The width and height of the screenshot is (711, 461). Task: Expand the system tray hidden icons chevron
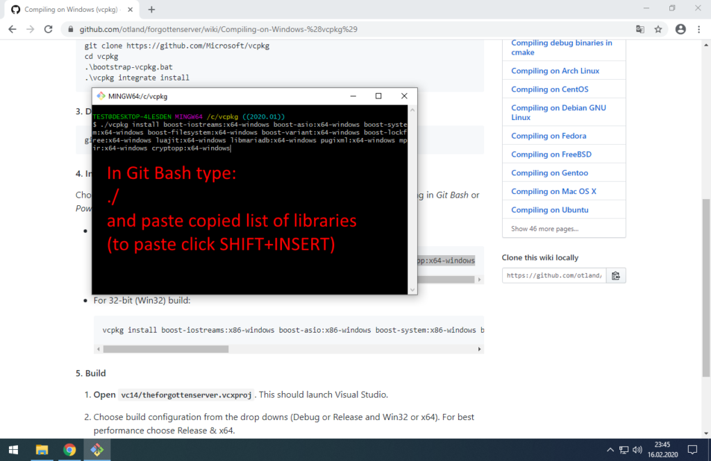point(610,450)
